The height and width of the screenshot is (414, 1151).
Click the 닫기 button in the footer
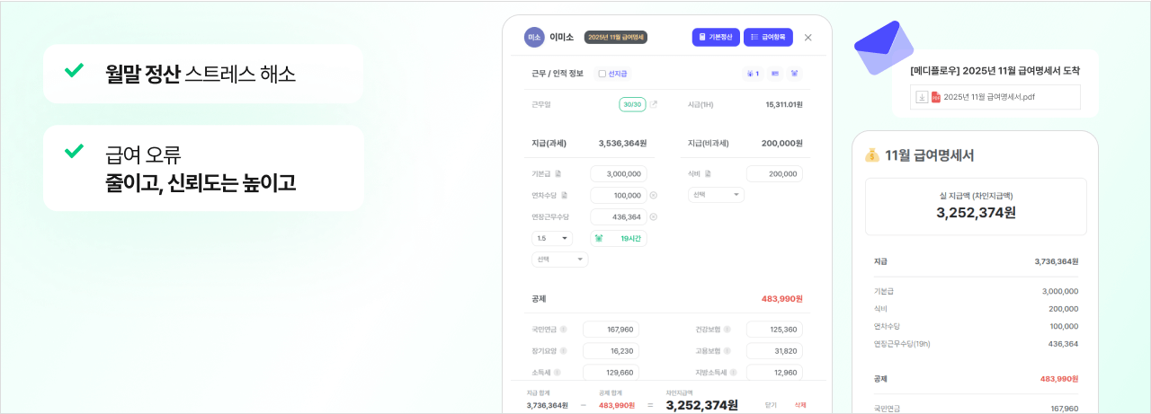770,405
